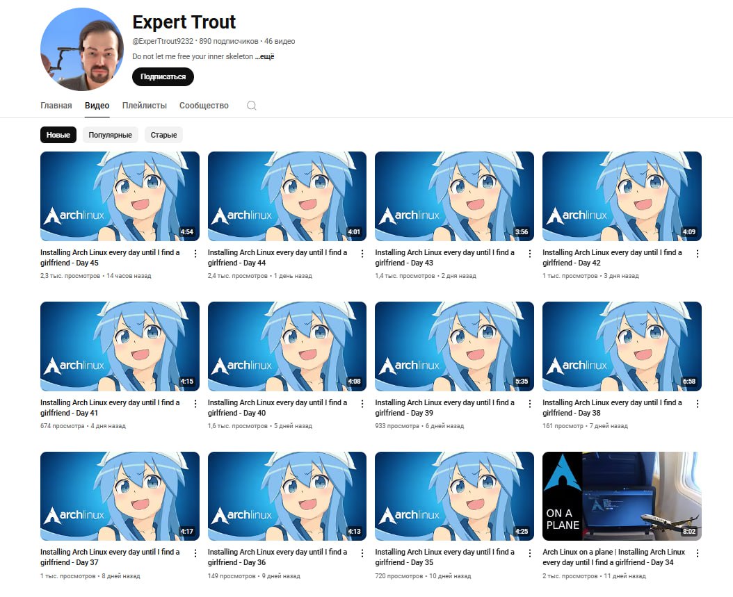
Task: Open options dropdown for Day 39 video
Action: 530,404
